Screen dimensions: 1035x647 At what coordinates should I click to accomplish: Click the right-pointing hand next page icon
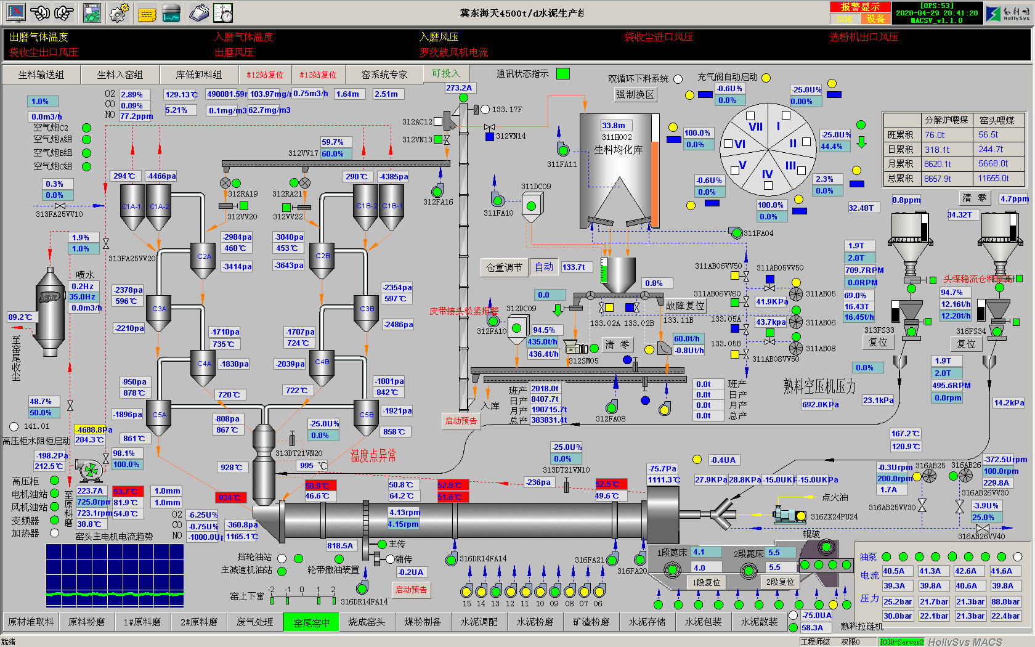[x=63, y=12]
